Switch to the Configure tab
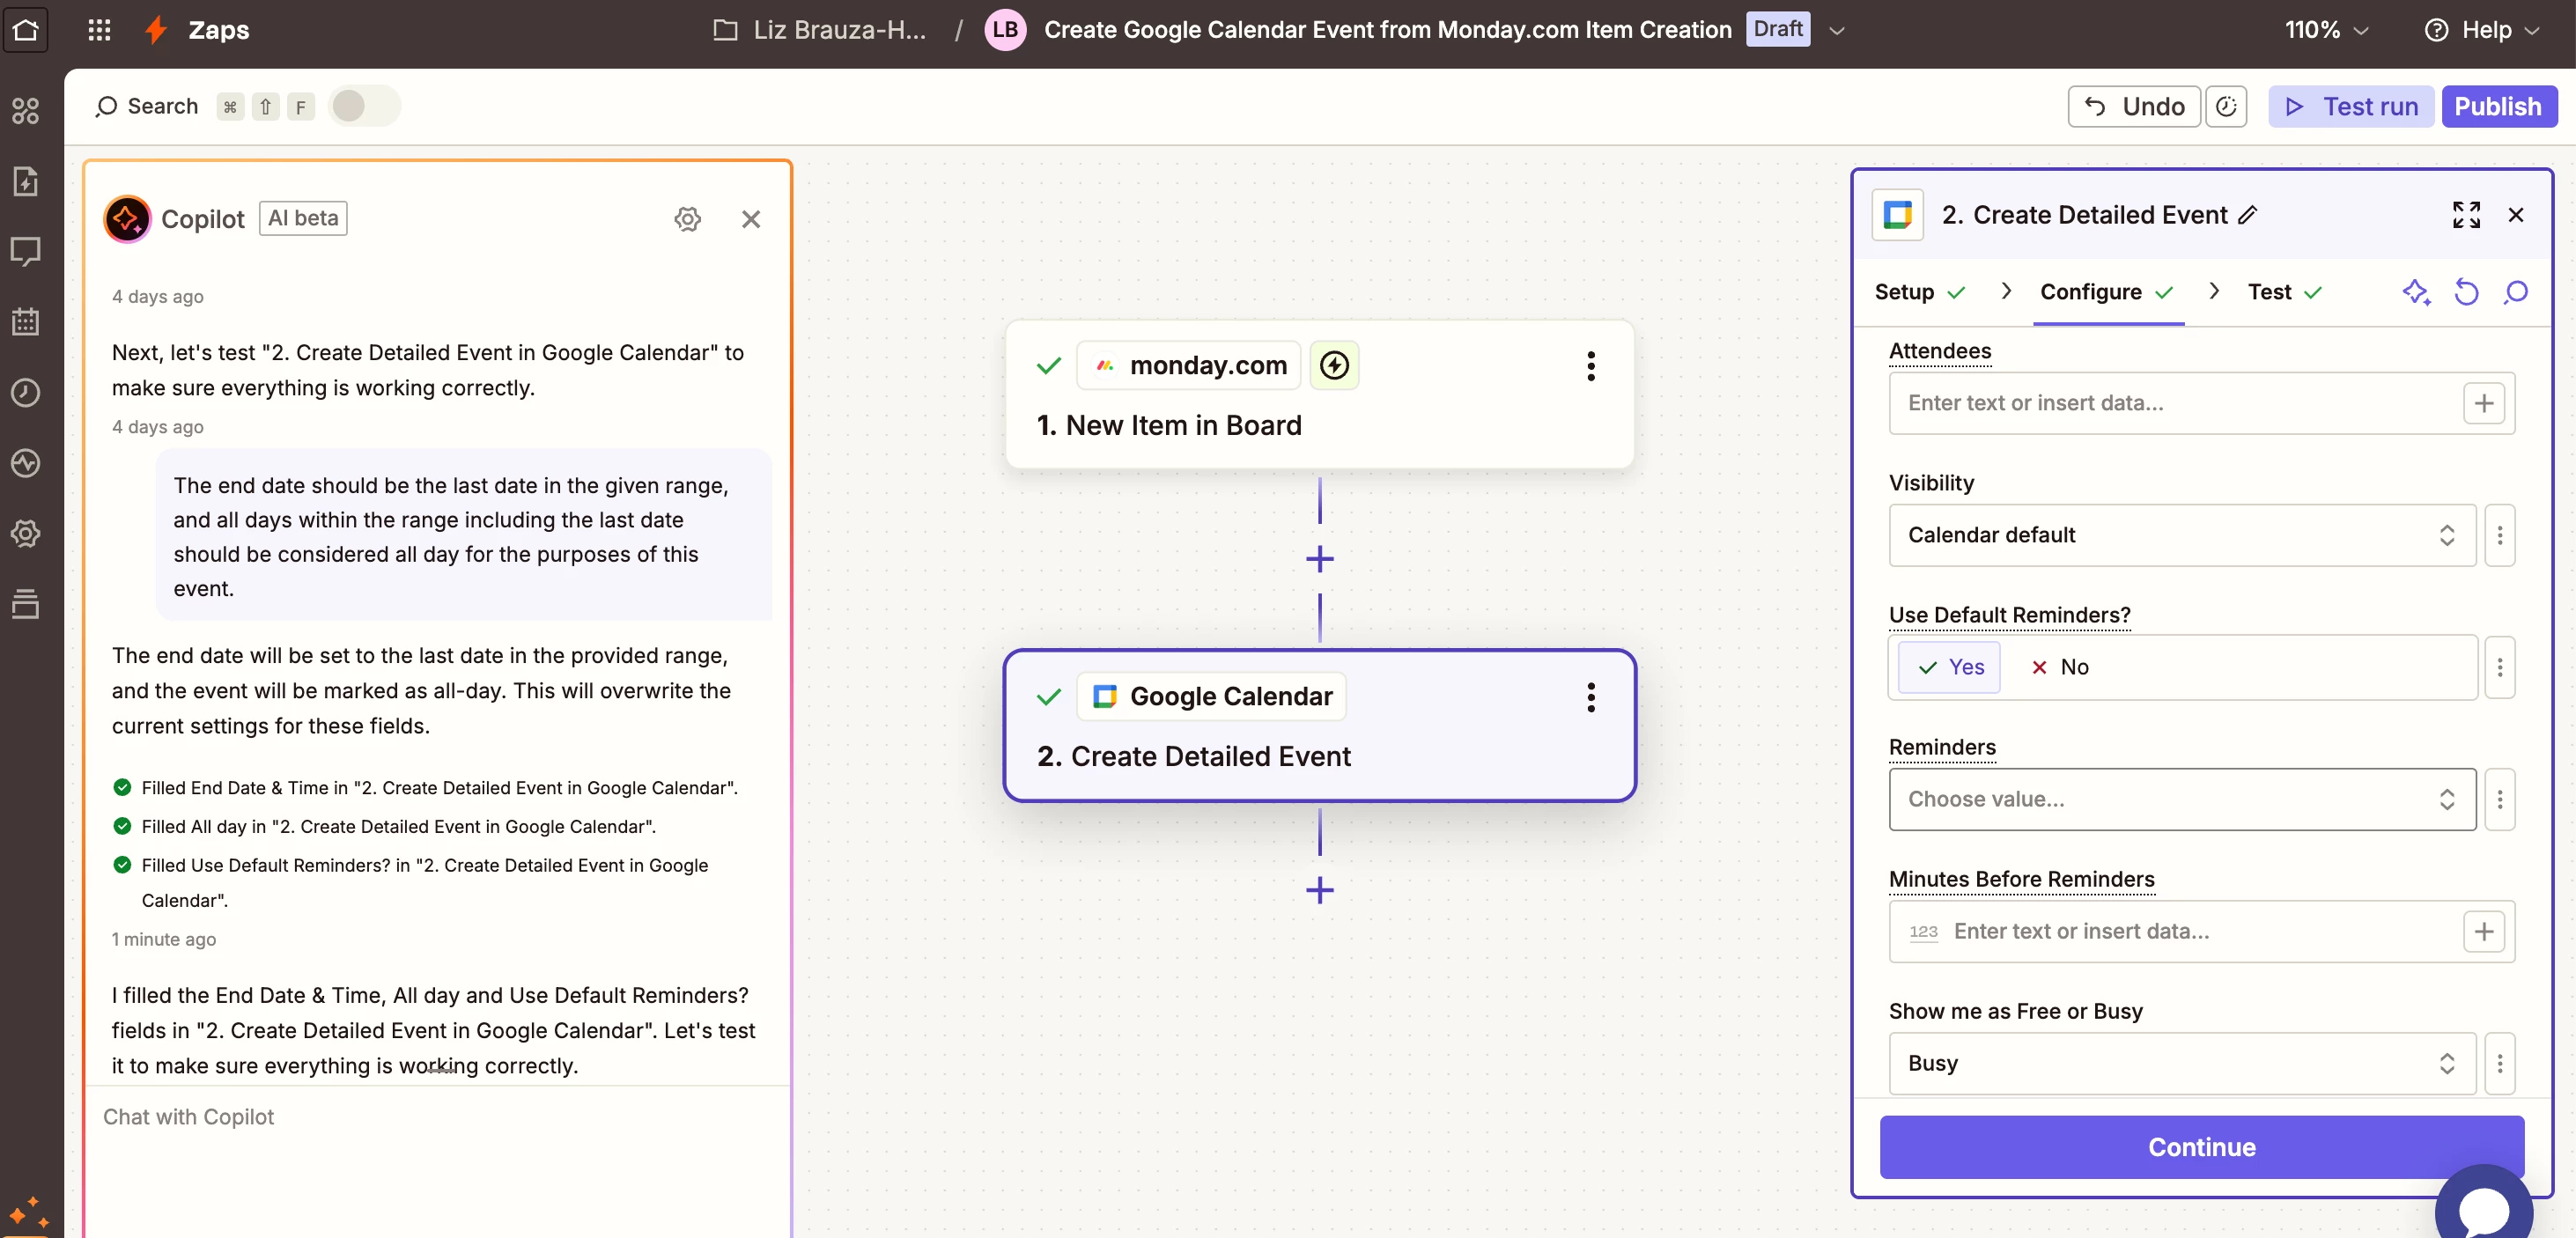Viewport: 2576px width, 1238px height. (x=2107, y=292)
